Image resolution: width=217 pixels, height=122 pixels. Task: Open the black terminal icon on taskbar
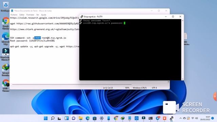(x=151, y=118)
